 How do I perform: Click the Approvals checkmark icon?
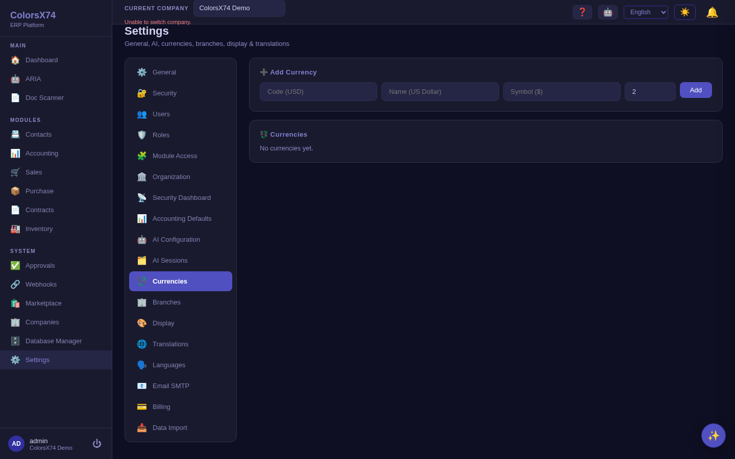tap(15, 266)
